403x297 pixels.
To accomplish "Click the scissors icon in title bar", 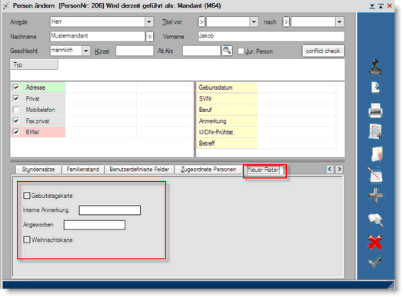I will click(6, 5).
